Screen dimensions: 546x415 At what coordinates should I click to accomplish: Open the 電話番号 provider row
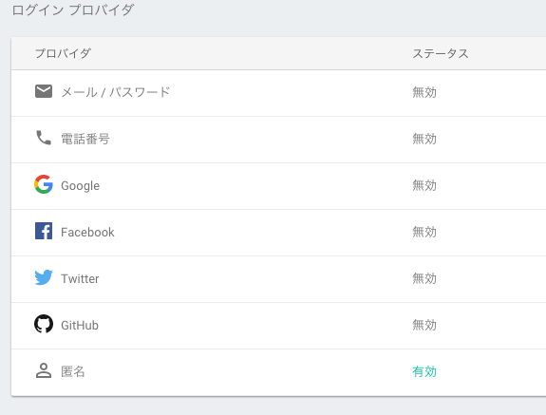(x=278, y=140)
